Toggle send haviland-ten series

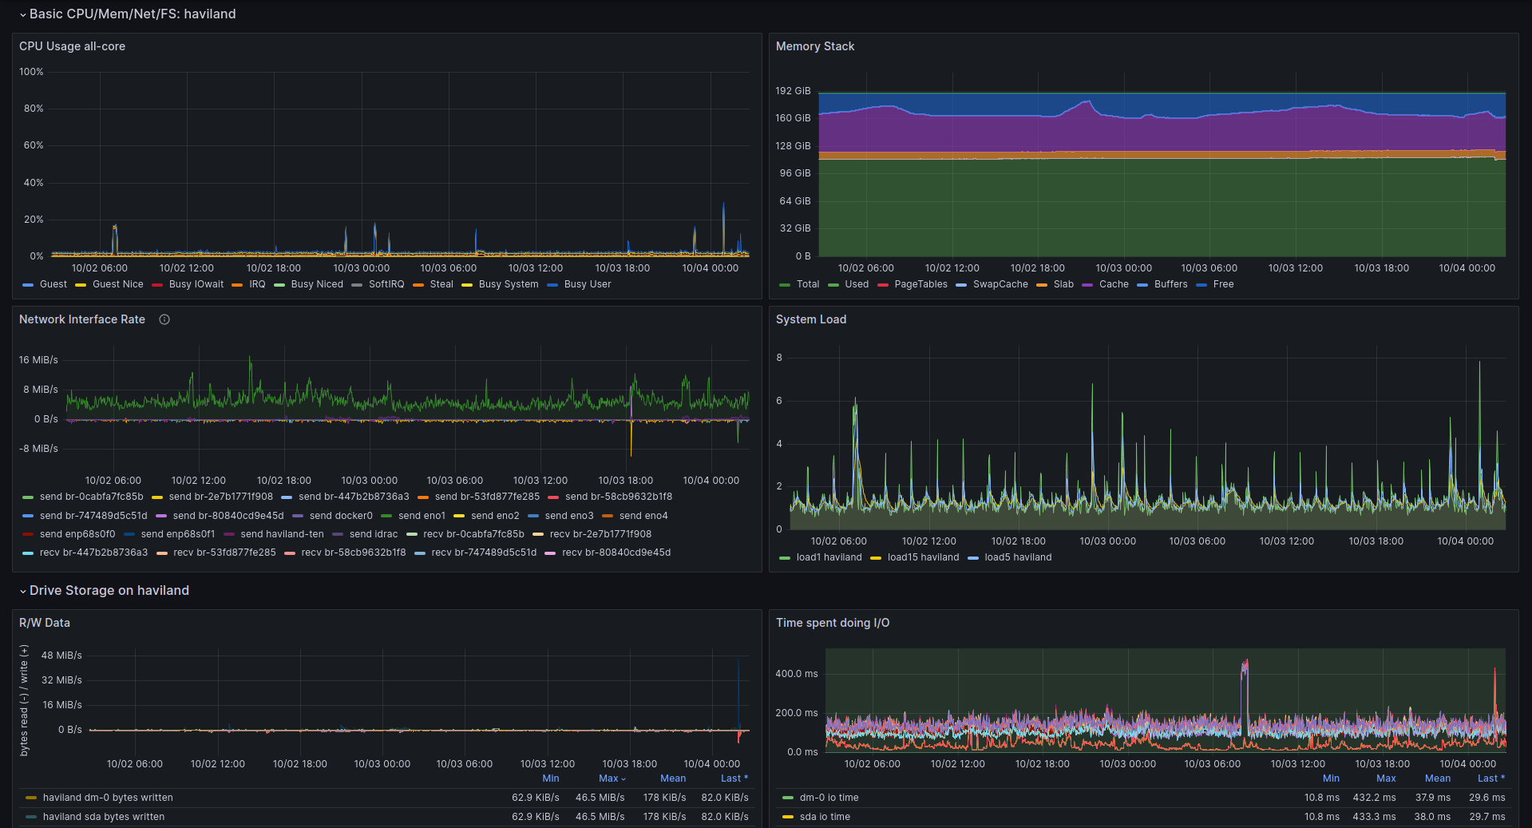282,534
